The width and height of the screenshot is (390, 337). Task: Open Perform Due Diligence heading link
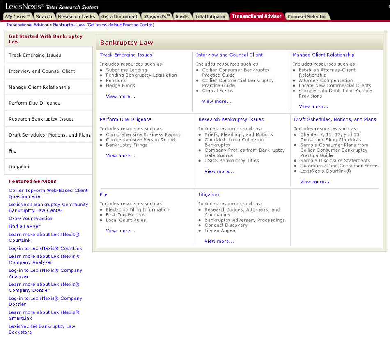[x=125, y=119]
